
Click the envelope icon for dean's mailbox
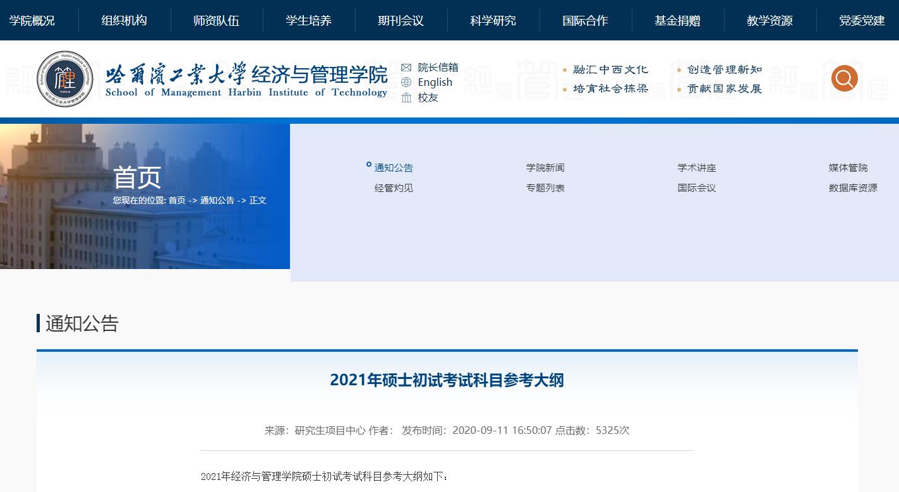point(406,68)
